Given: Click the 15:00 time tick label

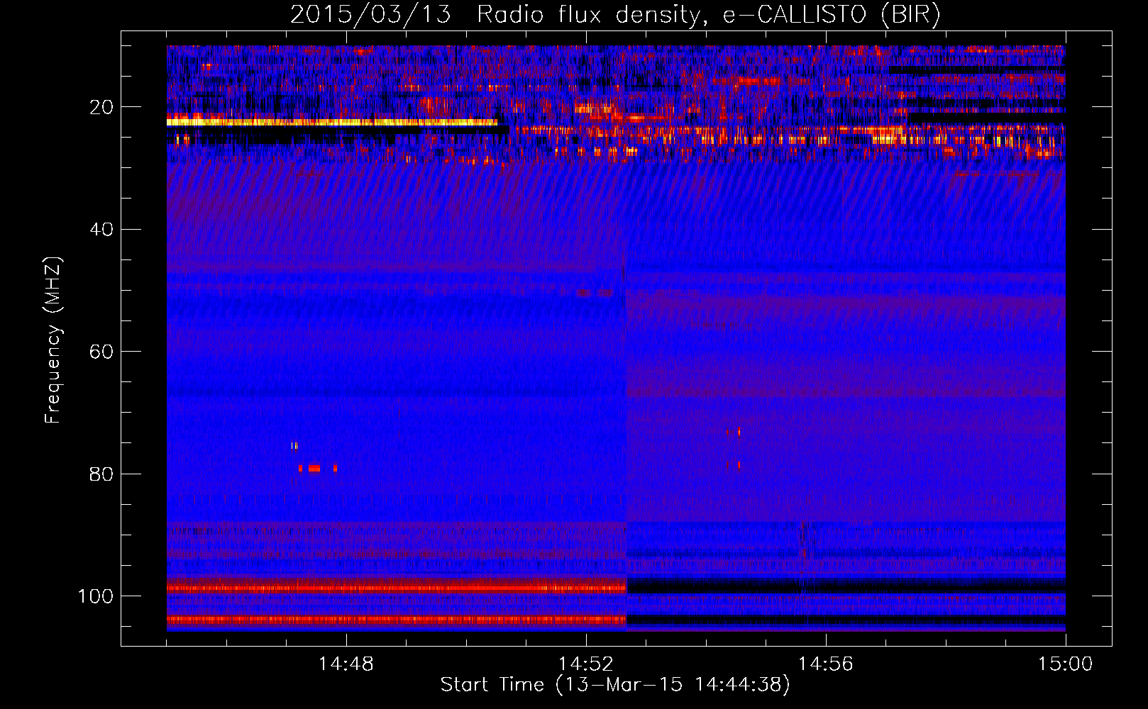Looking at the screenshot, I should [1065, 664].
